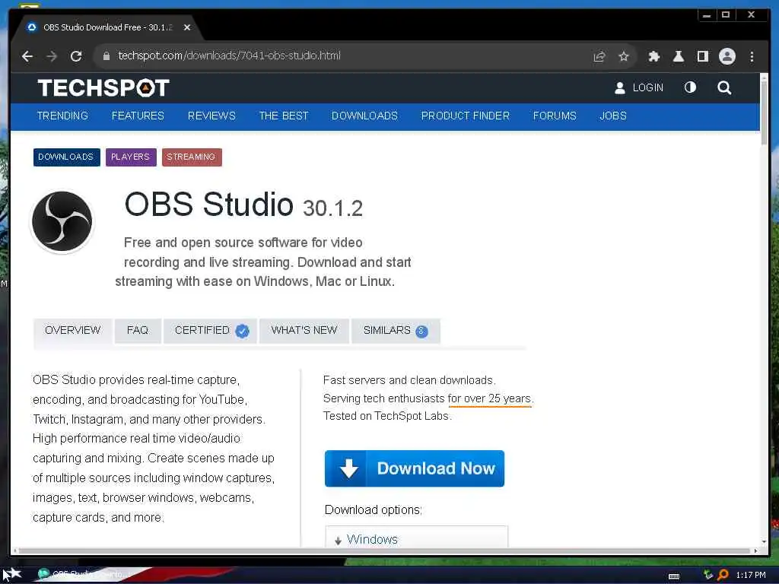
Task: Open the taskbar start menu icon
Action: point(12,575)
